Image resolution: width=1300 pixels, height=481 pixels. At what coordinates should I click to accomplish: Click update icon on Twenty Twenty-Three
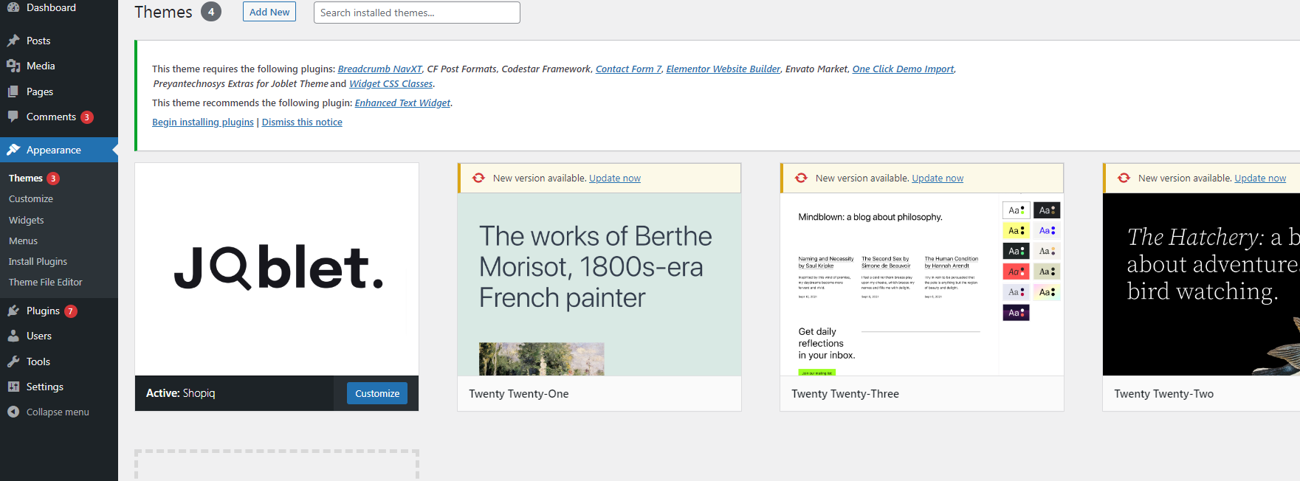[x=801, y=178]
